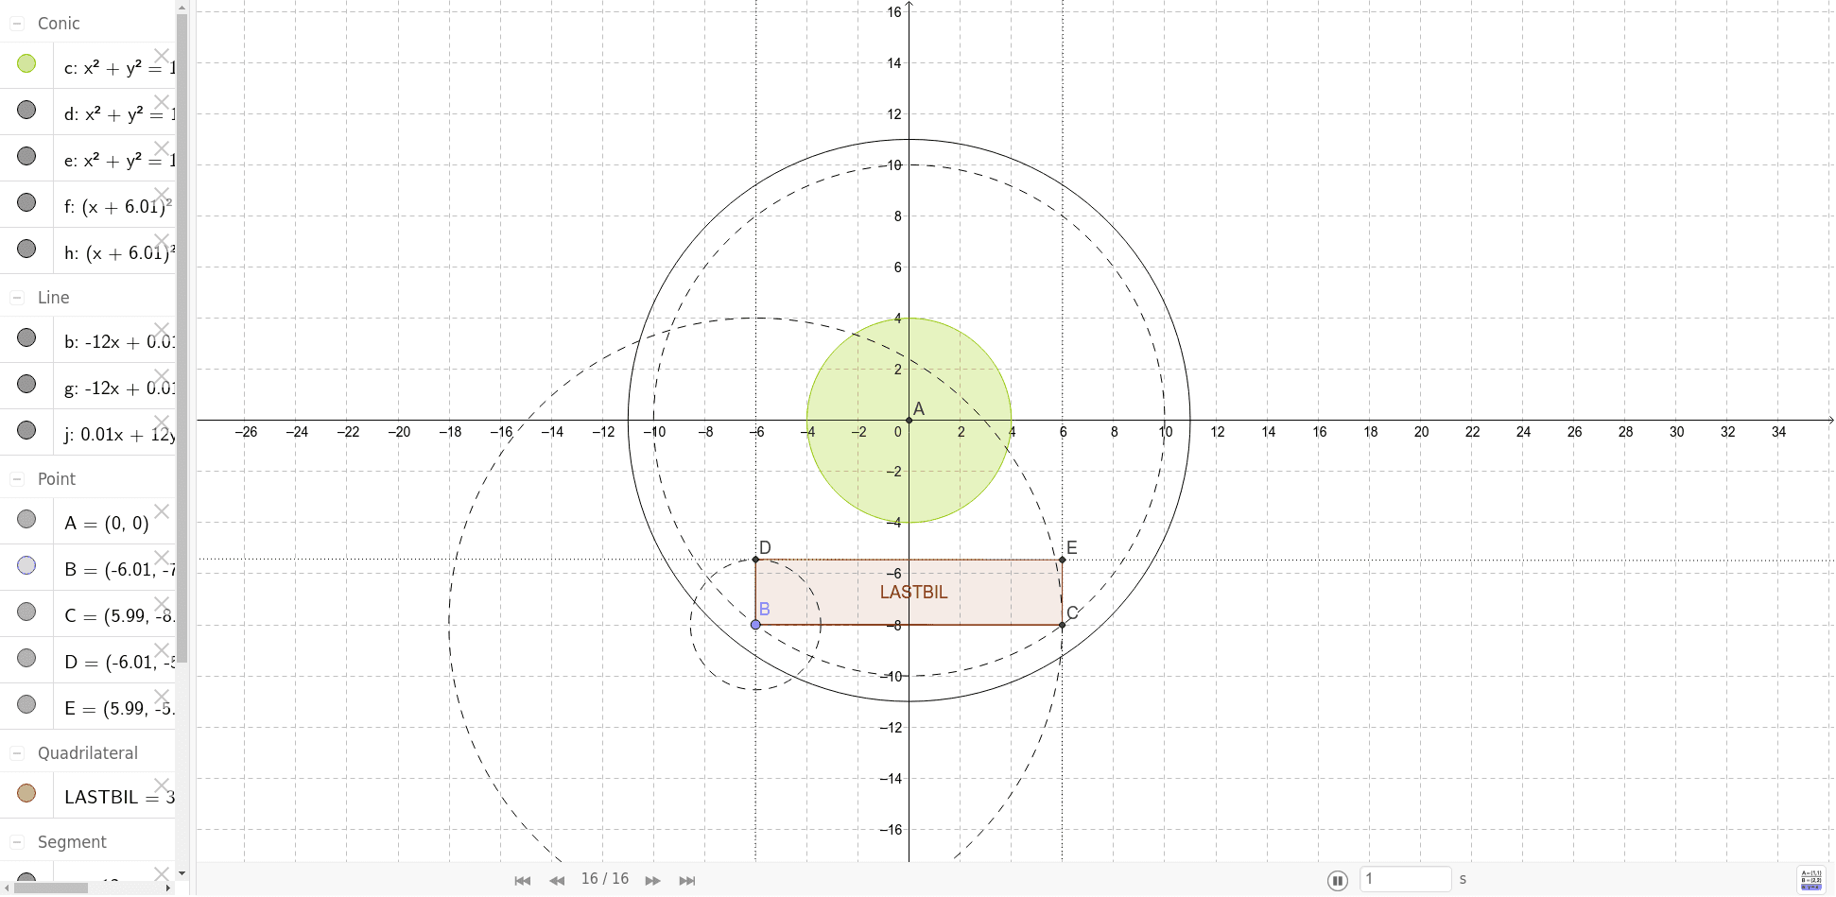Click point E on the rectangle
Screen dimensions: 1836x897
(x=1063, y=560)
